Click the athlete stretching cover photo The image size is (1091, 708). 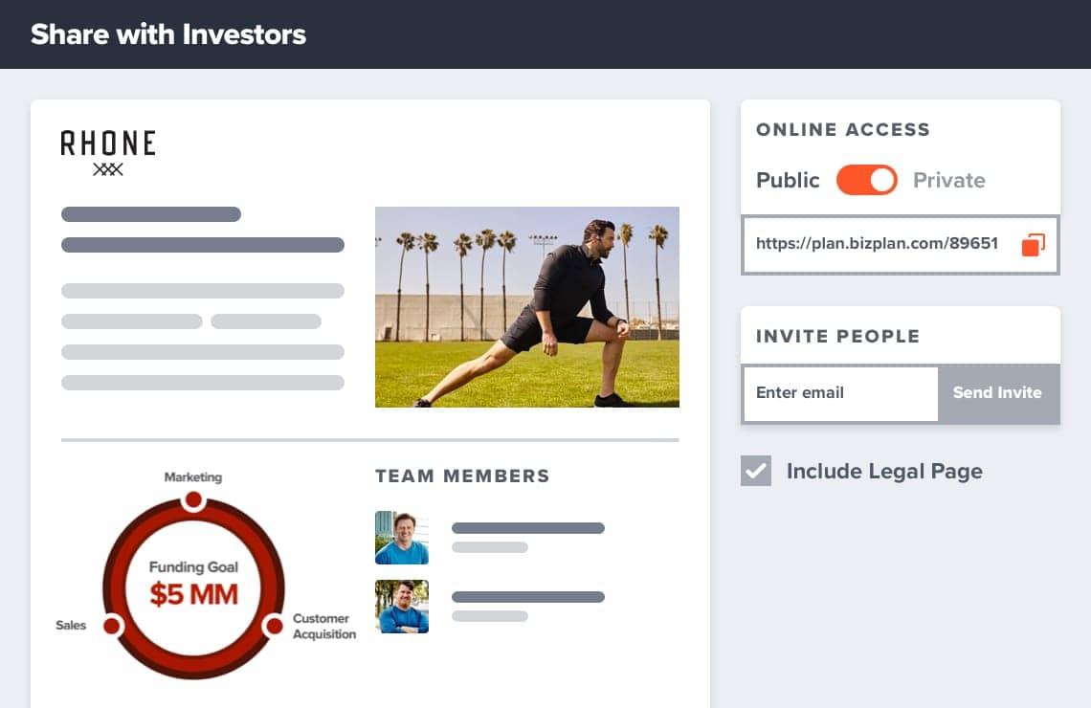526,307
